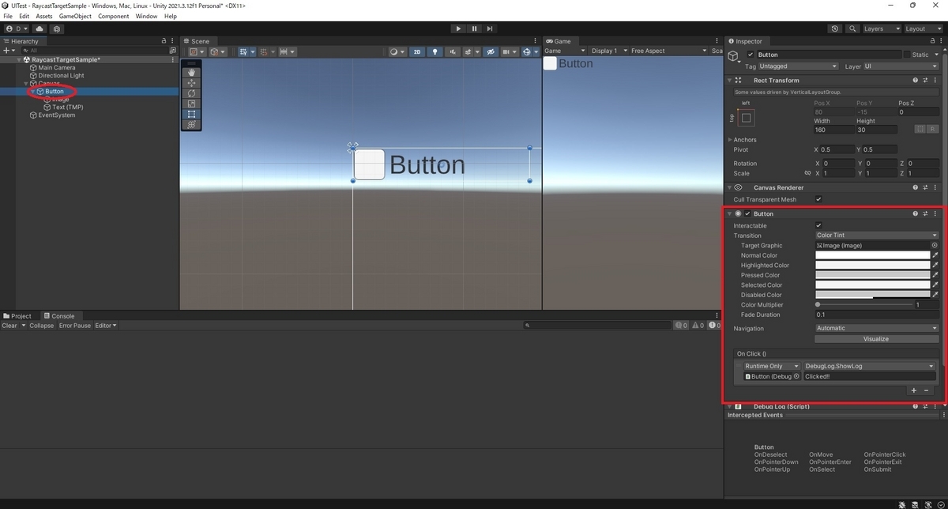Toggle Cull Transparent Mesh checkbox
948x509 pixels.
818,199
